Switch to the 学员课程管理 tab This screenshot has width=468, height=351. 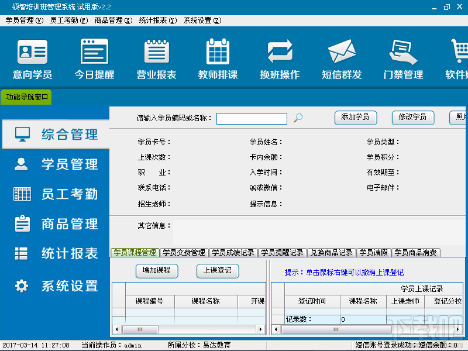click(135, 253)
